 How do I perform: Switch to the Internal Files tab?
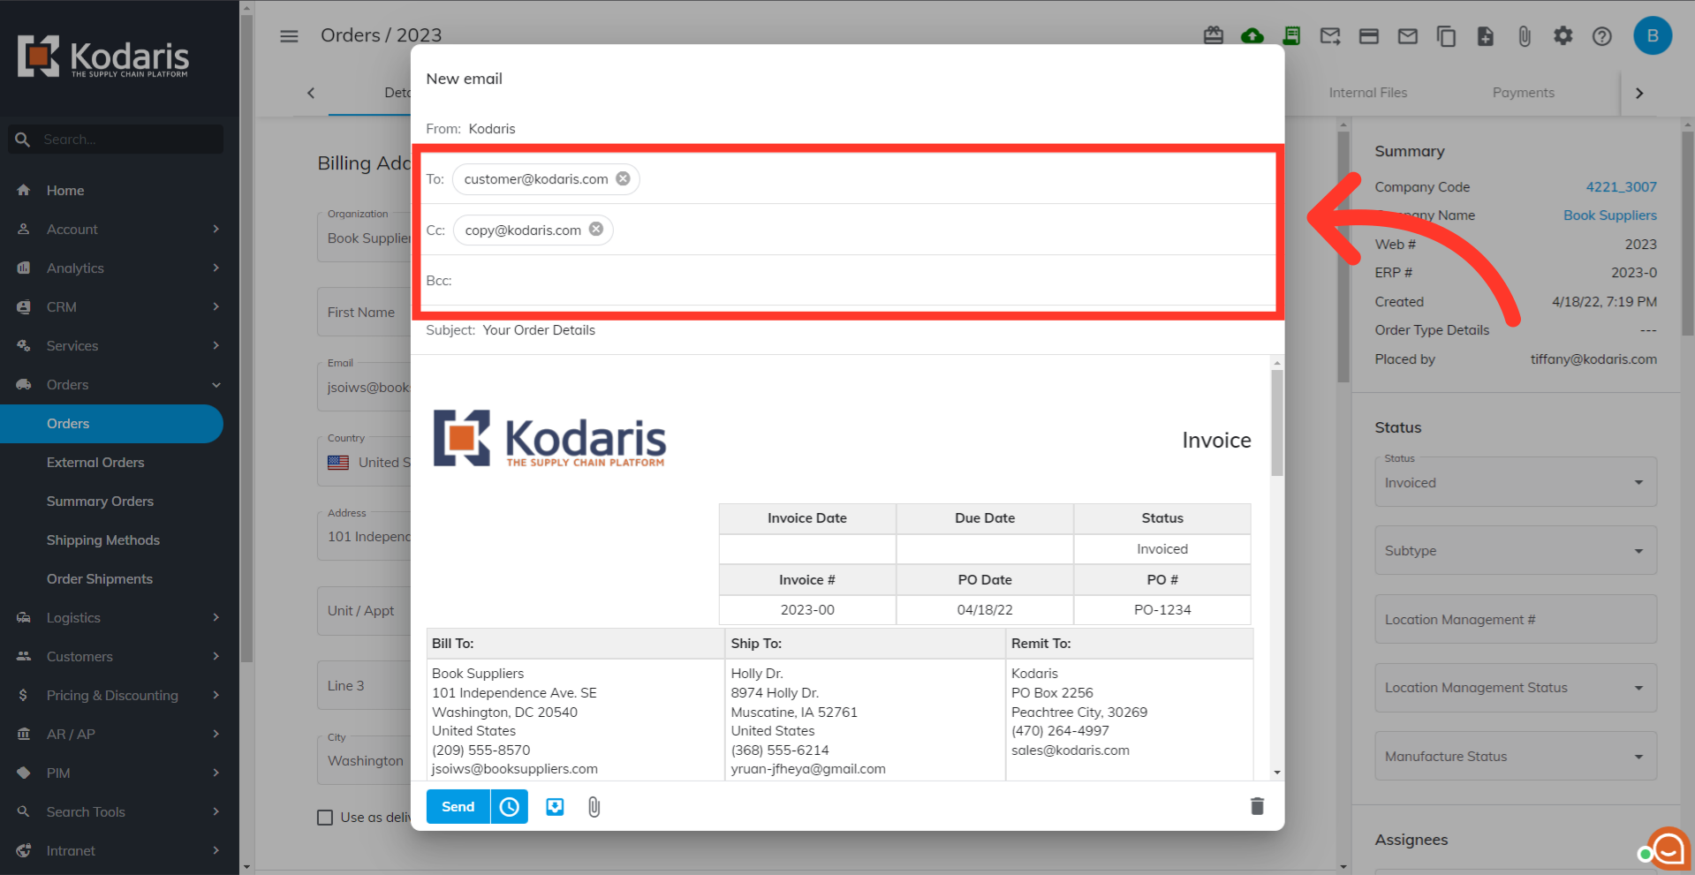point(1367,93)
